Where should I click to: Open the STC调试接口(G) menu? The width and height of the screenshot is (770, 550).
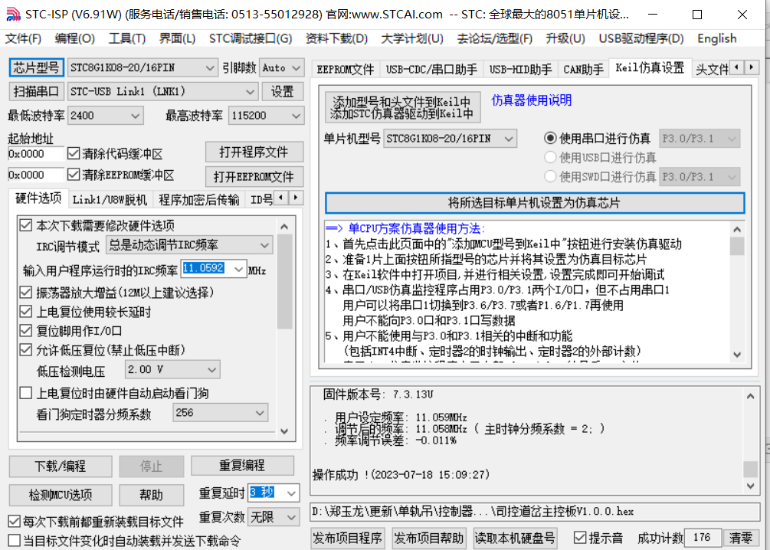pyautogui.click(x=251, y=38)
